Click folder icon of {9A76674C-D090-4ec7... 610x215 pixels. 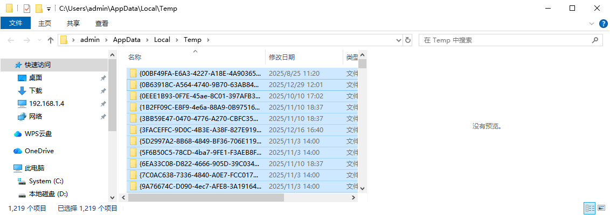click(134, 186)
